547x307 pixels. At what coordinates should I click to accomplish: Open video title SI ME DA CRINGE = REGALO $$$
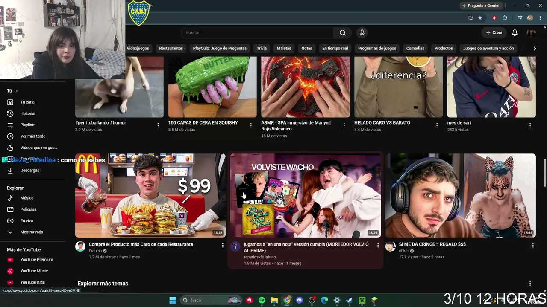pos(432,244)
